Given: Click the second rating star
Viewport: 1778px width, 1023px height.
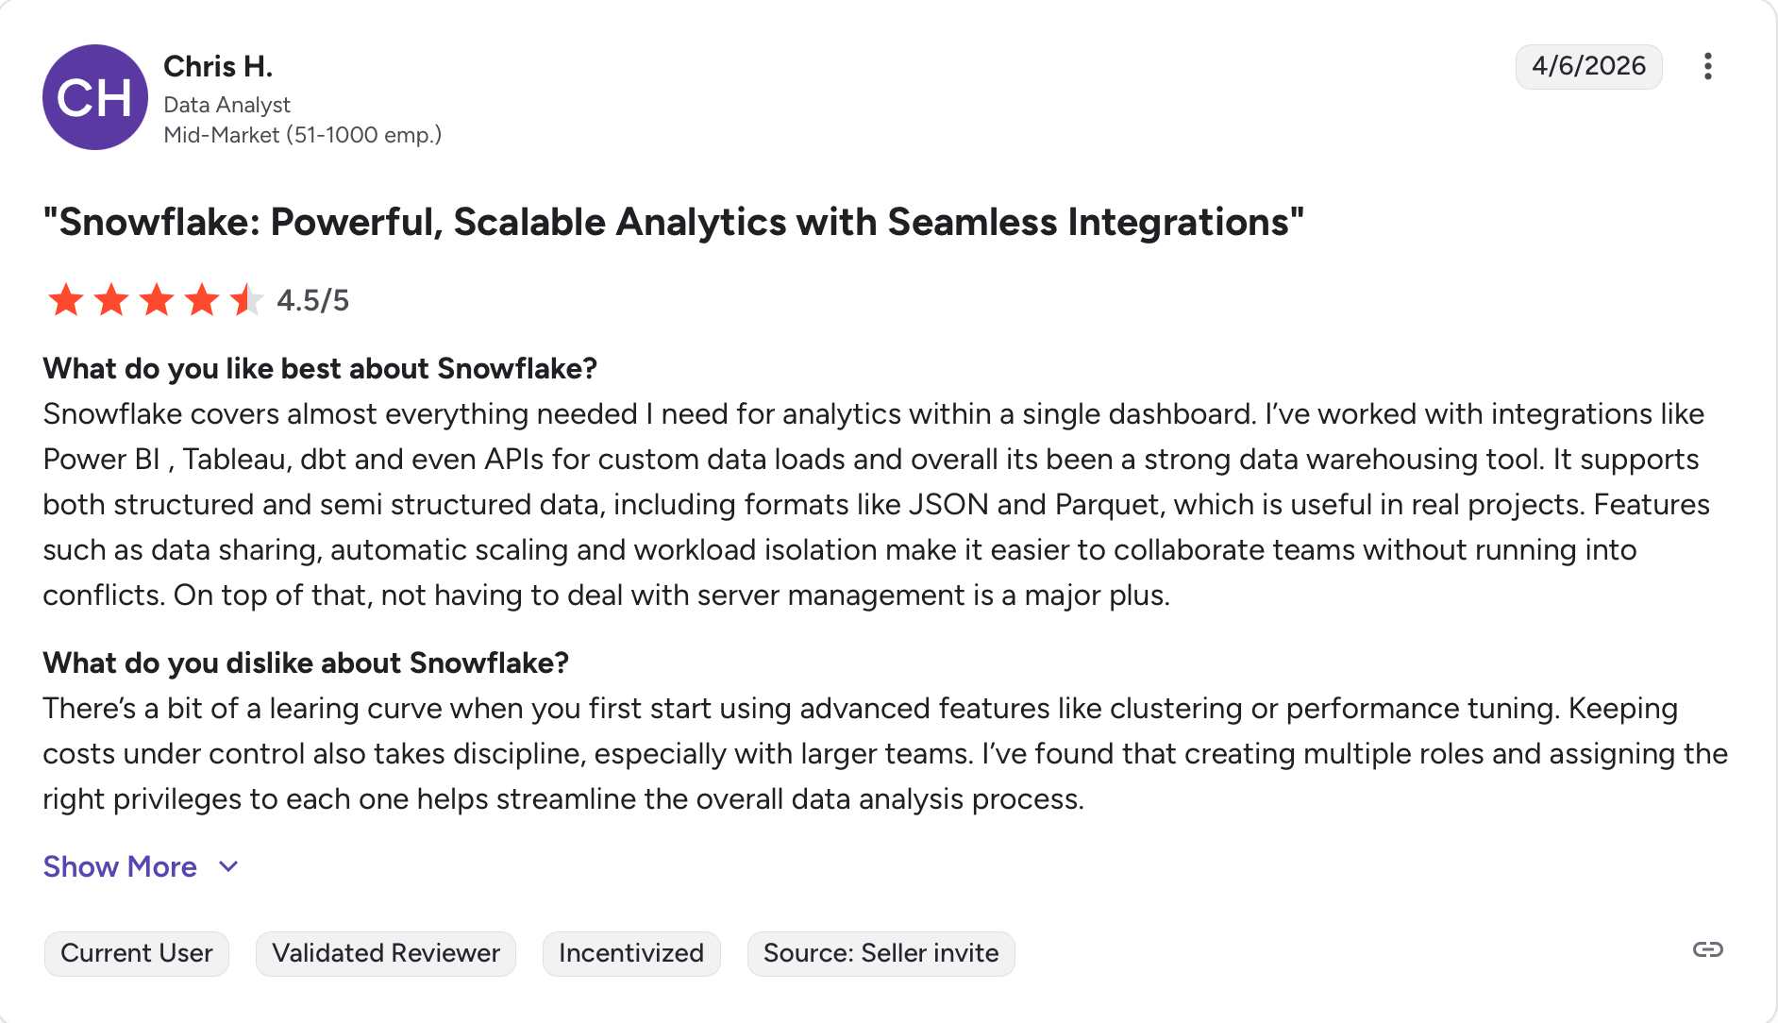Looking at the screenshot, I should click(111, 300).
